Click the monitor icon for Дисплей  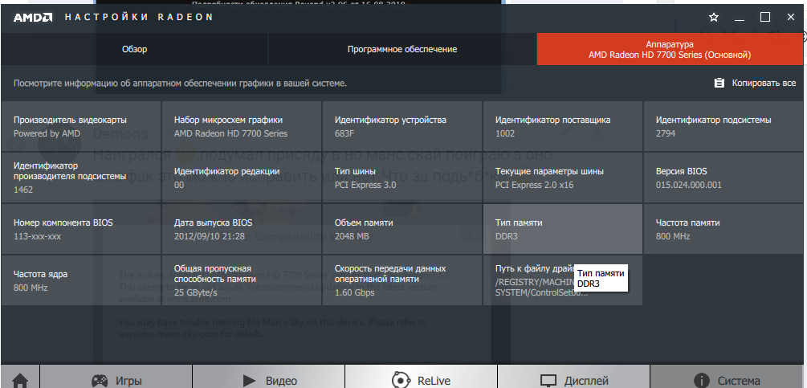[x=548, y=381]
